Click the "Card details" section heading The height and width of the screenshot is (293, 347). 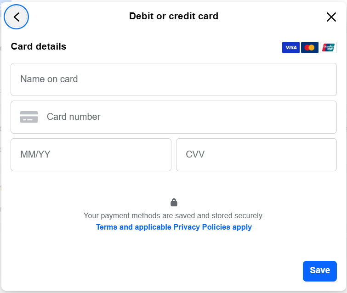39,46
